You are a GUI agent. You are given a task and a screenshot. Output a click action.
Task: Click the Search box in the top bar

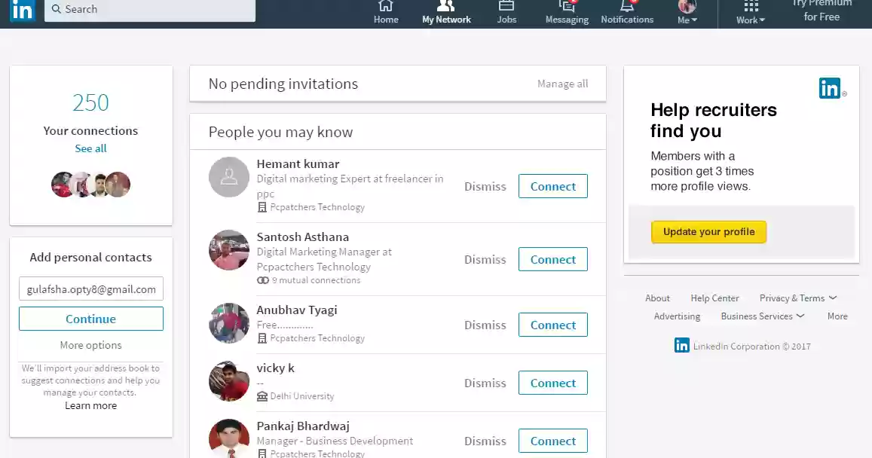[x=149, y=10]
